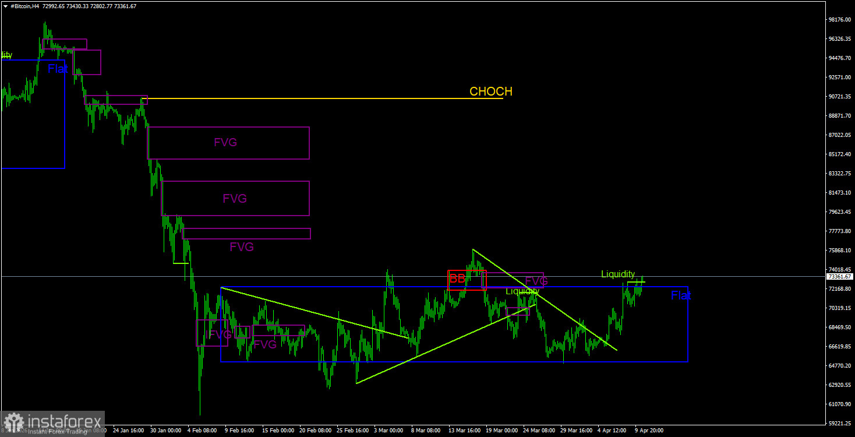Image resolution: width=855 pixels, height=437 pixels.
Task: Click the 25 Feb 16:00 time label
Action: pyautogui.click(x=353, y=431)
